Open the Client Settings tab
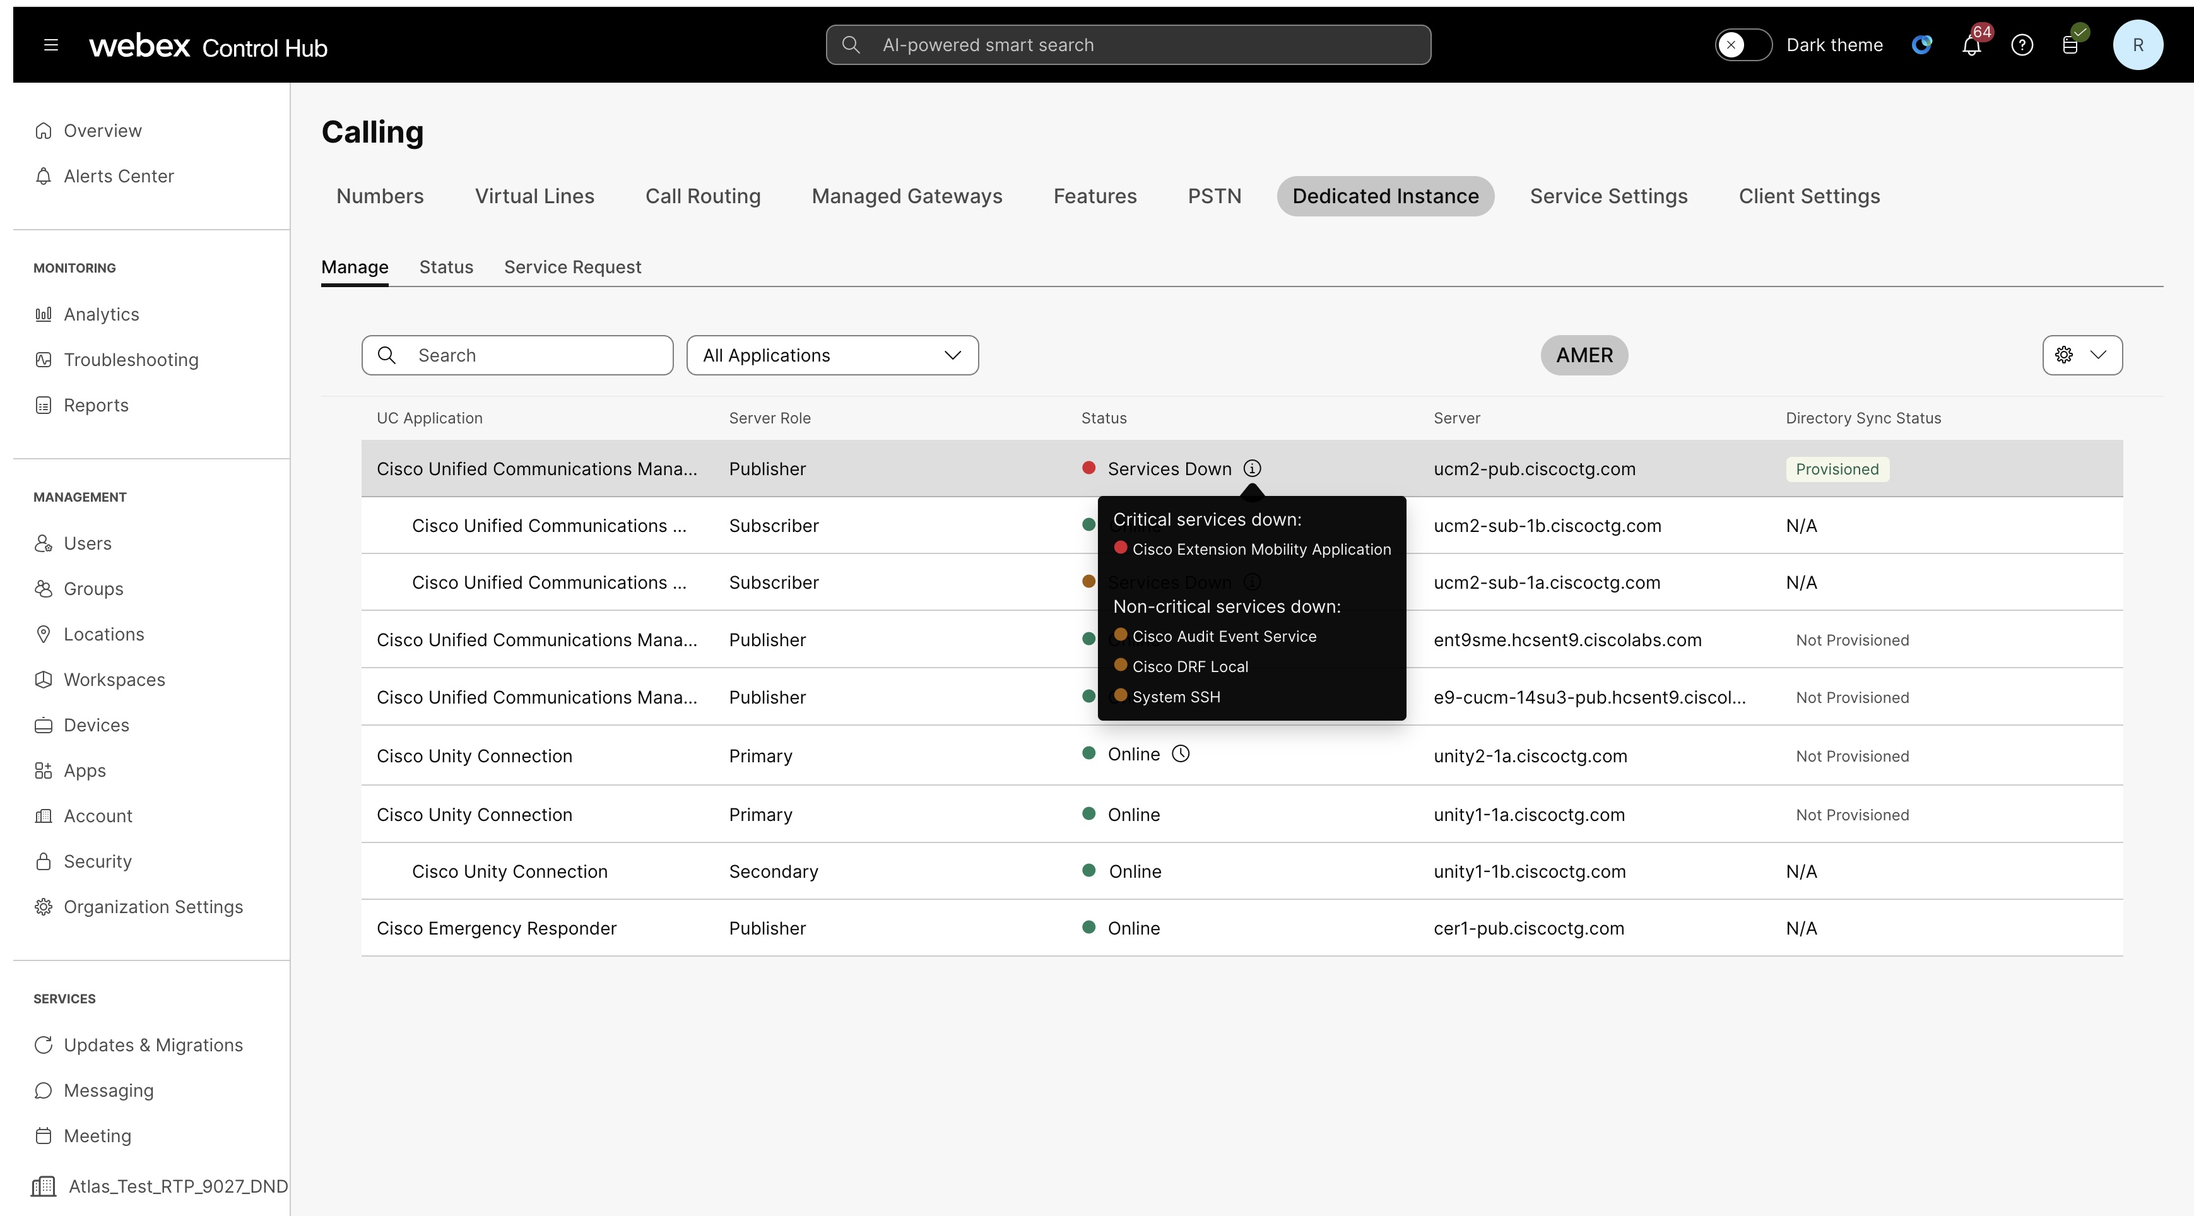This screenshot has height=1216, width=2194. coord(1809,196)
